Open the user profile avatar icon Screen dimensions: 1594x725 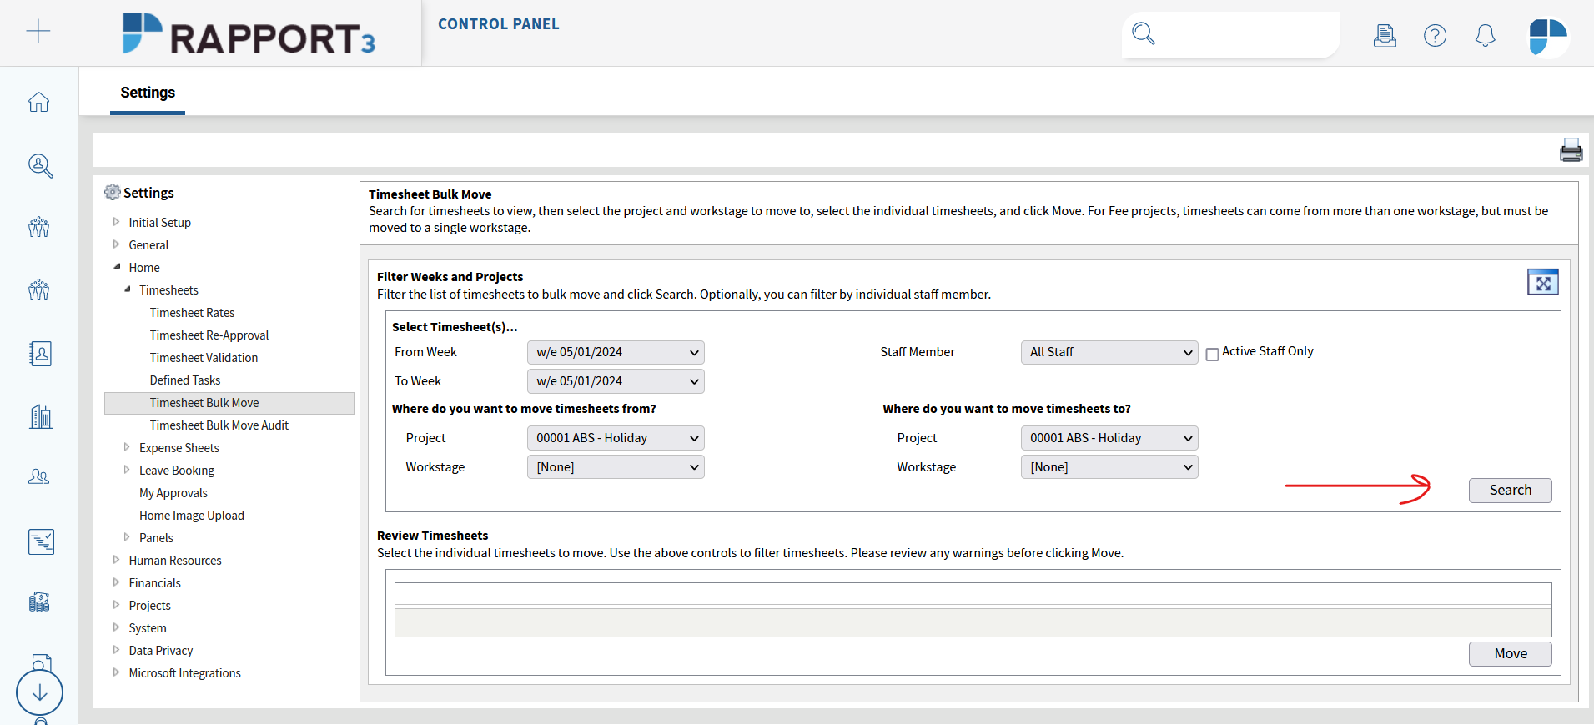tap(1548, 37)
